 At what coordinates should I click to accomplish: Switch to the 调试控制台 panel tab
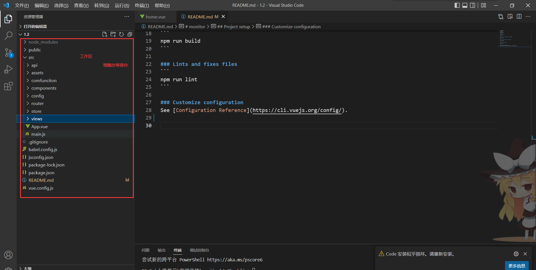199,250
